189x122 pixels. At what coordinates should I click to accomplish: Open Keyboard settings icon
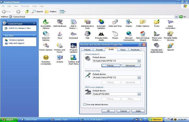coord(74,35)
